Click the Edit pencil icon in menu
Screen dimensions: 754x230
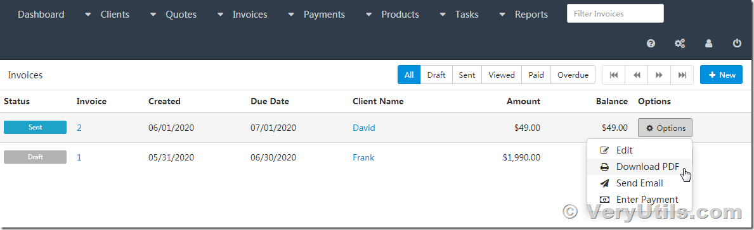pyautogui.click(x=605, y=150)
